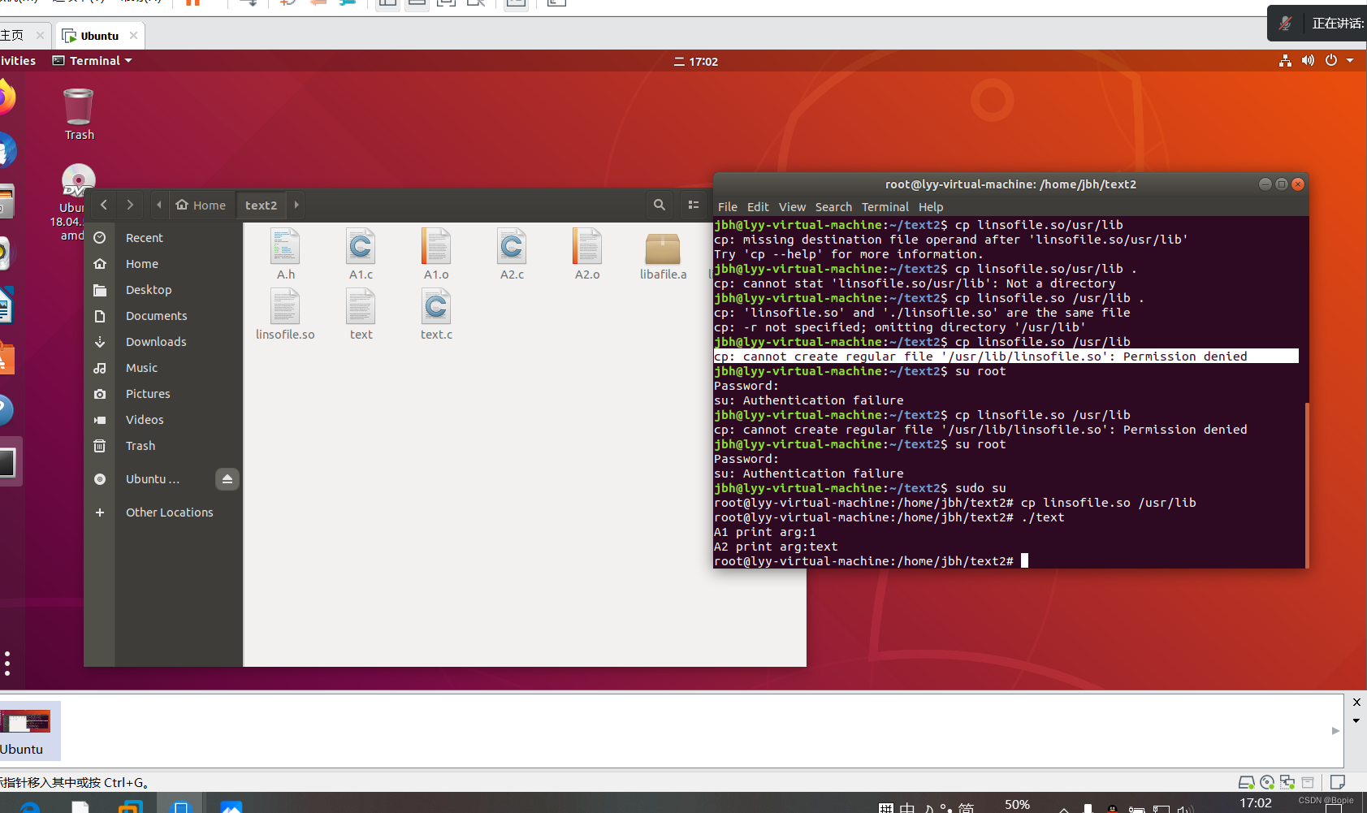Viewport: 1367px width, 813px height.
Task: Toggle list/grid view in Files
Action: 694,205
